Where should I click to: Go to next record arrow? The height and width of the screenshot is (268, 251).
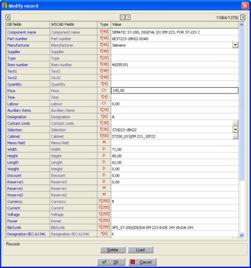click(x=128, y=17)
